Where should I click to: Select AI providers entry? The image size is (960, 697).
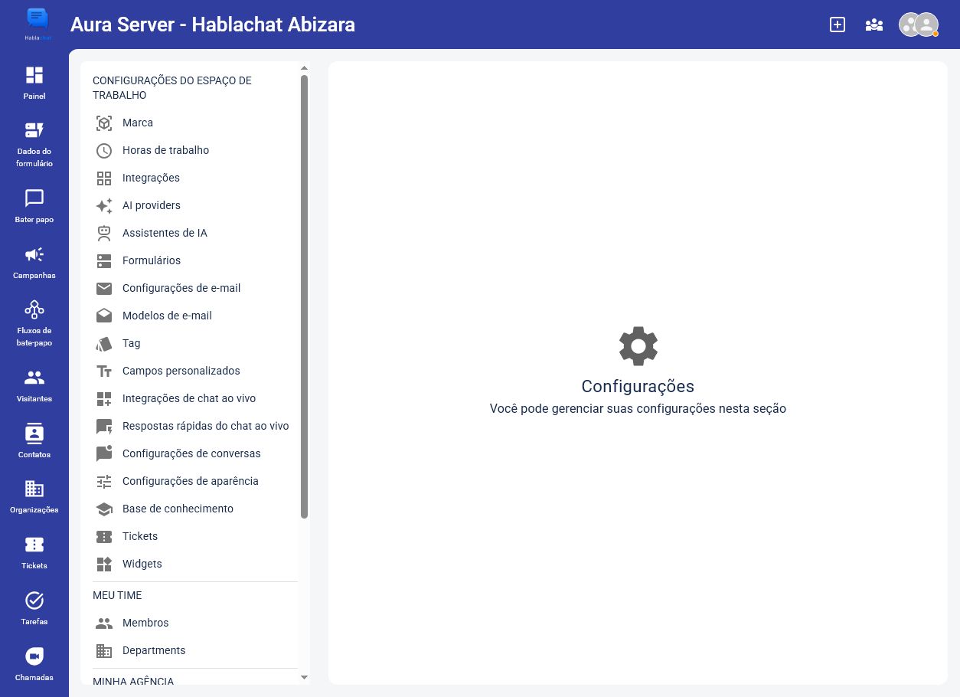click(152, 205)
